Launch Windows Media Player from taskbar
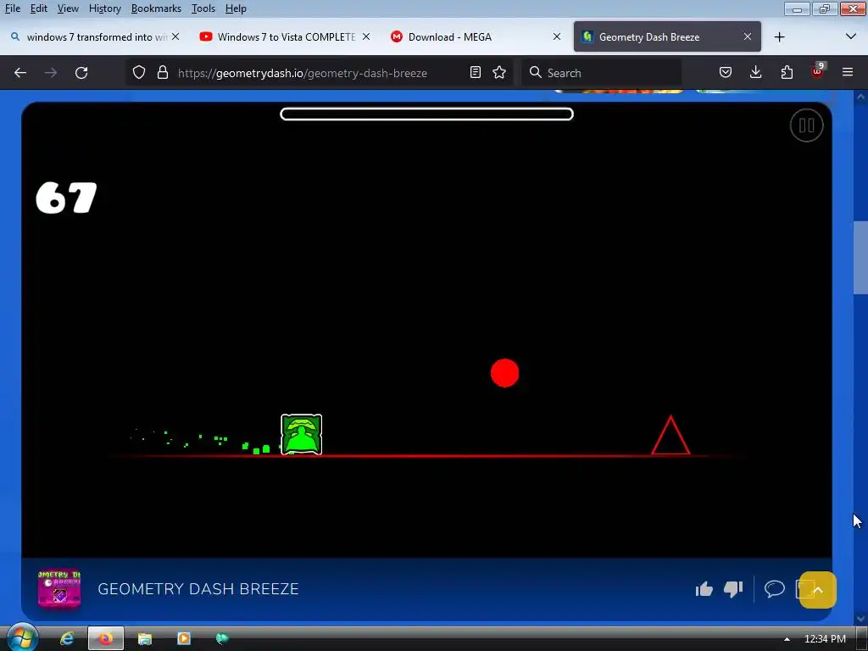The image size is (868, 651). point(183,639)
